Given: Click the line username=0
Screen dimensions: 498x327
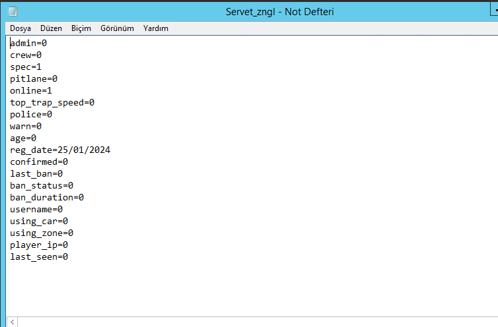Looking at the screenshot, I should 36,210.
